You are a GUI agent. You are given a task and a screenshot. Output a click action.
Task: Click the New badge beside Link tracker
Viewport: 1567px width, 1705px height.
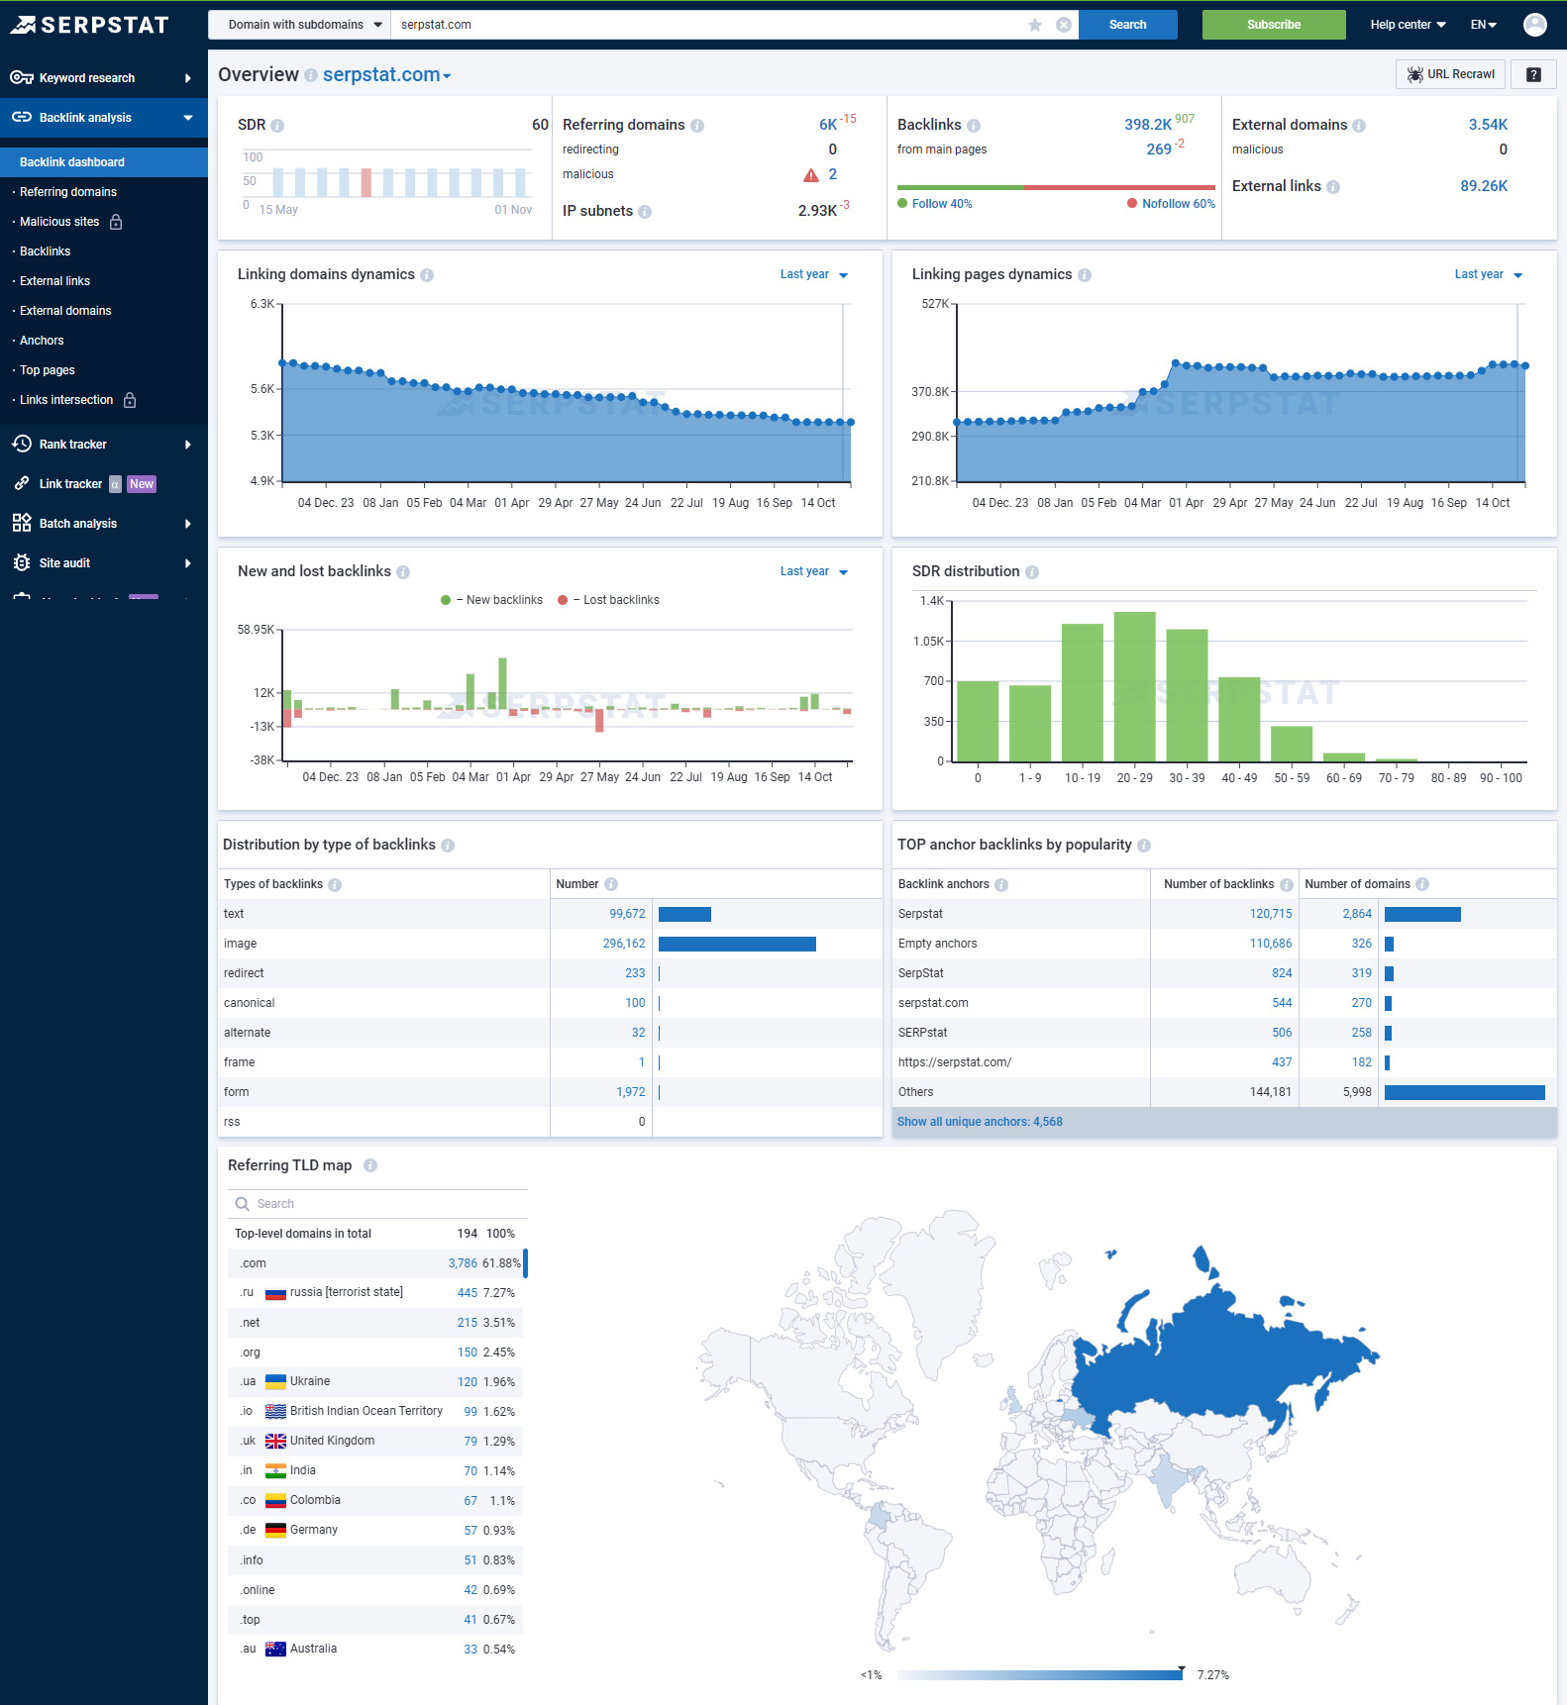click(x=142, y=484)
